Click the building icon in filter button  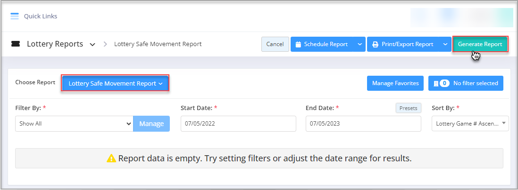pyautogui.click(x=436, y=83)
